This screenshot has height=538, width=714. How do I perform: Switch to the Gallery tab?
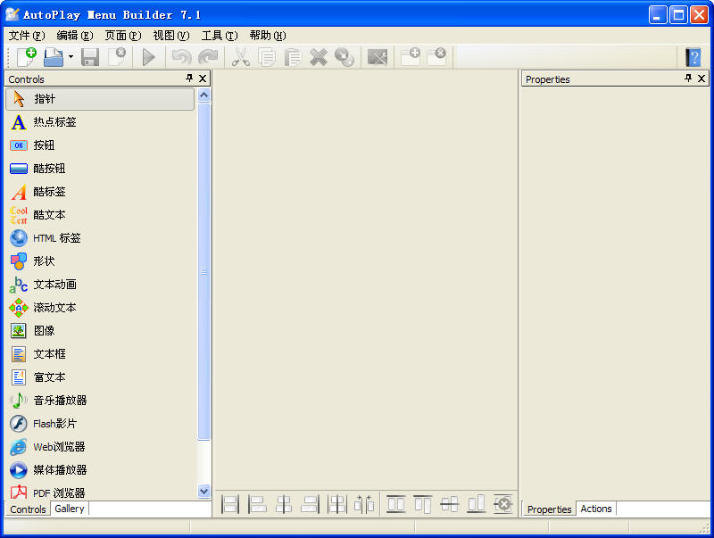(x=69, y=509)
